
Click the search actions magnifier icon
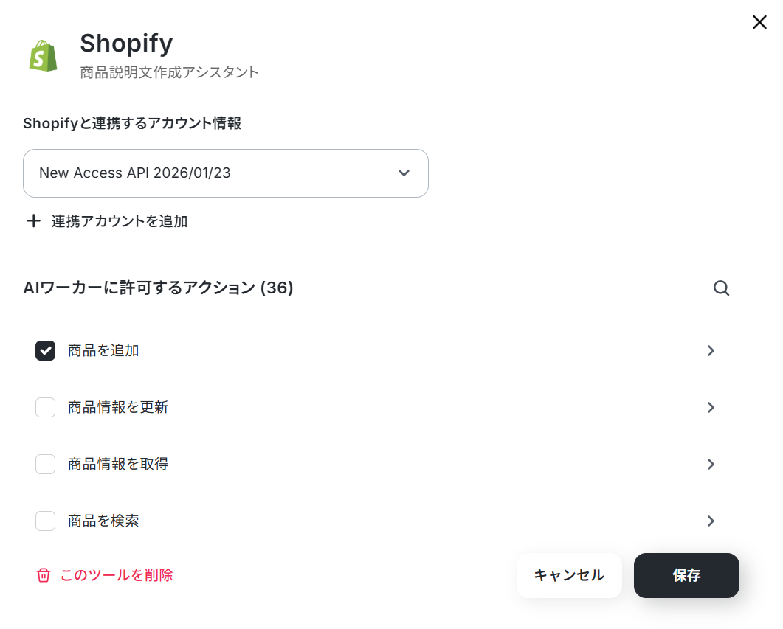click(721, 288)
